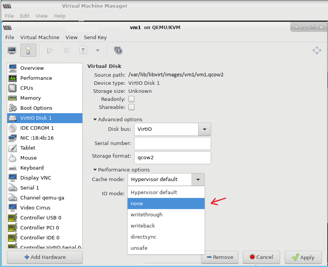Open the Send Key menu

(95, 37)
